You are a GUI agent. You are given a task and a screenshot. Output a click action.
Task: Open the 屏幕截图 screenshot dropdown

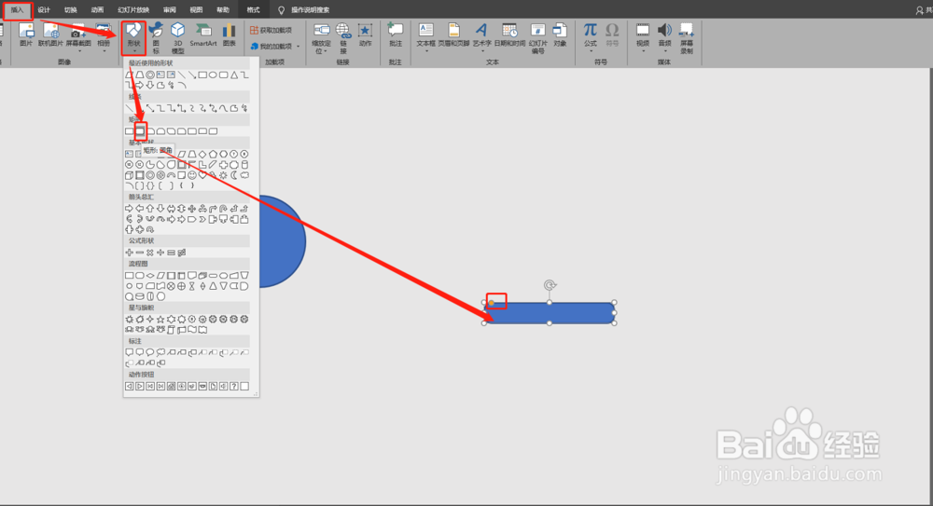tap(78, 37)
